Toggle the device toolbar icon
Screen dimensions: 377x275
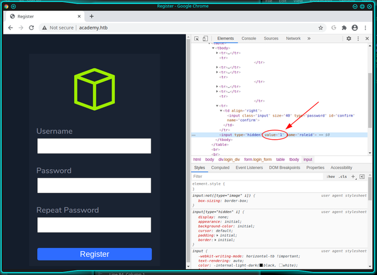click(x=205, y=38)
